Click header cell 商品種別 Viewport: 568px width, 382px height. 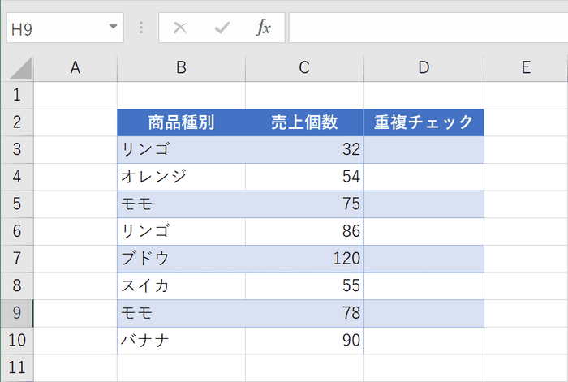181,122
